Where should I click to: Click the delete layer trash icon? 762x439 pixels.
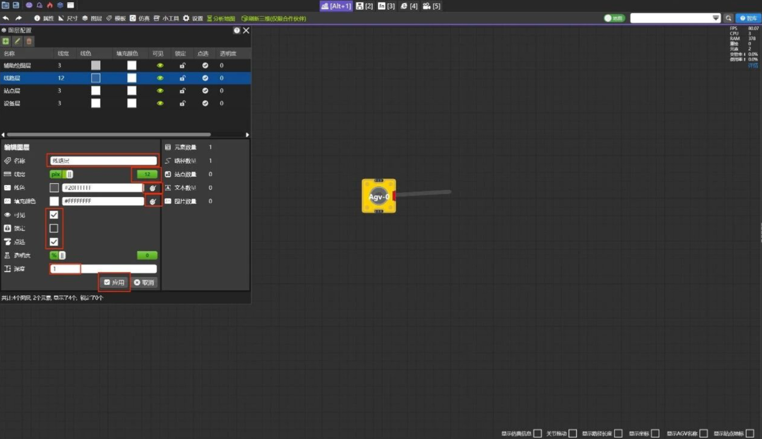[x=29, y=41]
